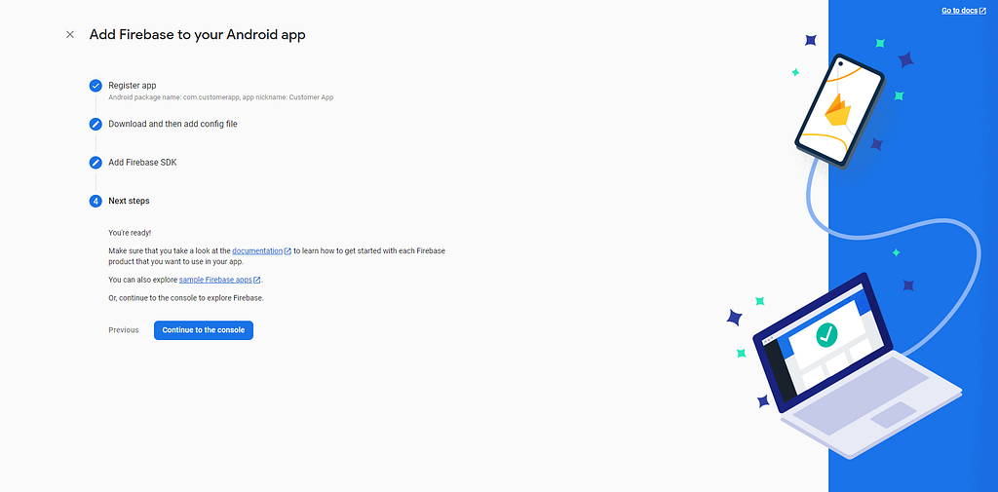Expand the Add Firebase SDK step
998x492 pixels.
(142, 163)
